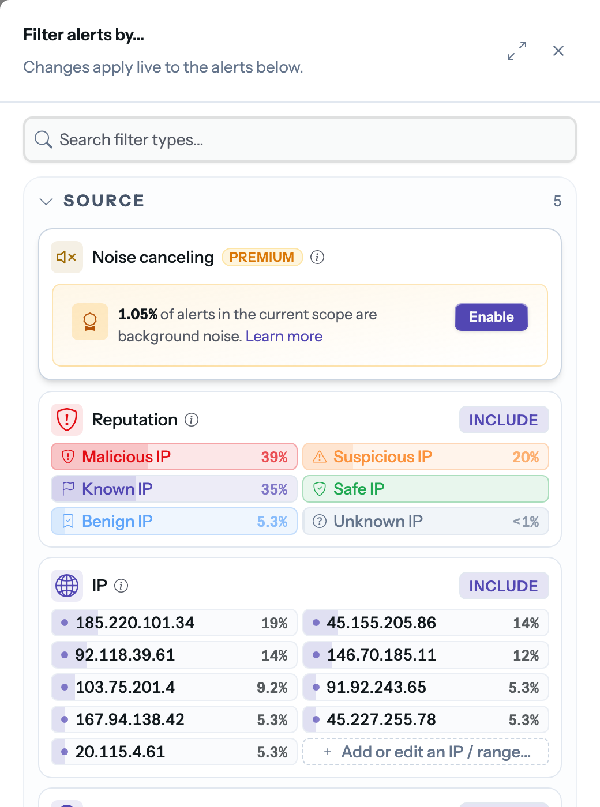
Task: Click the Safe IP shield check icon
Action: (x=320, y=489)
